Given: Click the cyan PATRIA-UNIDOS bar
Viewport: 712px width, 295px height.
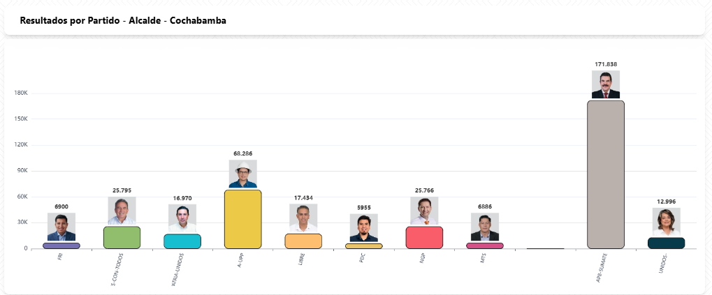Looking at the screenshot, I should coord(182,241).
